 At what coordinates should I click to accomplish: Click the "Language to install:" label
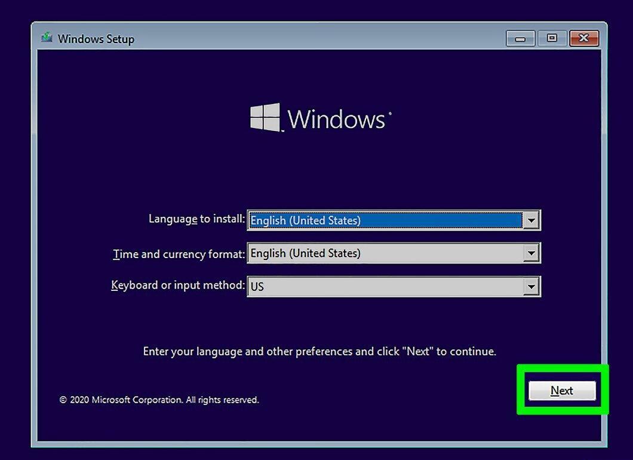196,219
